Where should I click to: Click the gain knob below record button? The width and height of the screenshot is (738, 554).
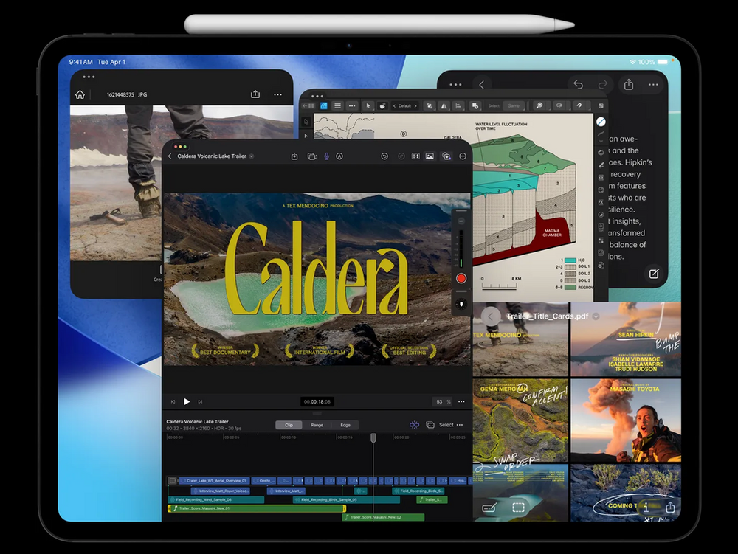(x=461, y=304)
